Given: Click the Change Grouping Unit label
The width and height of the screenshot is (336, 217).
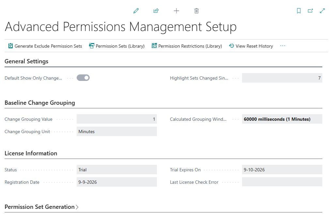Looking at the screenshot, I should [27, 132].
